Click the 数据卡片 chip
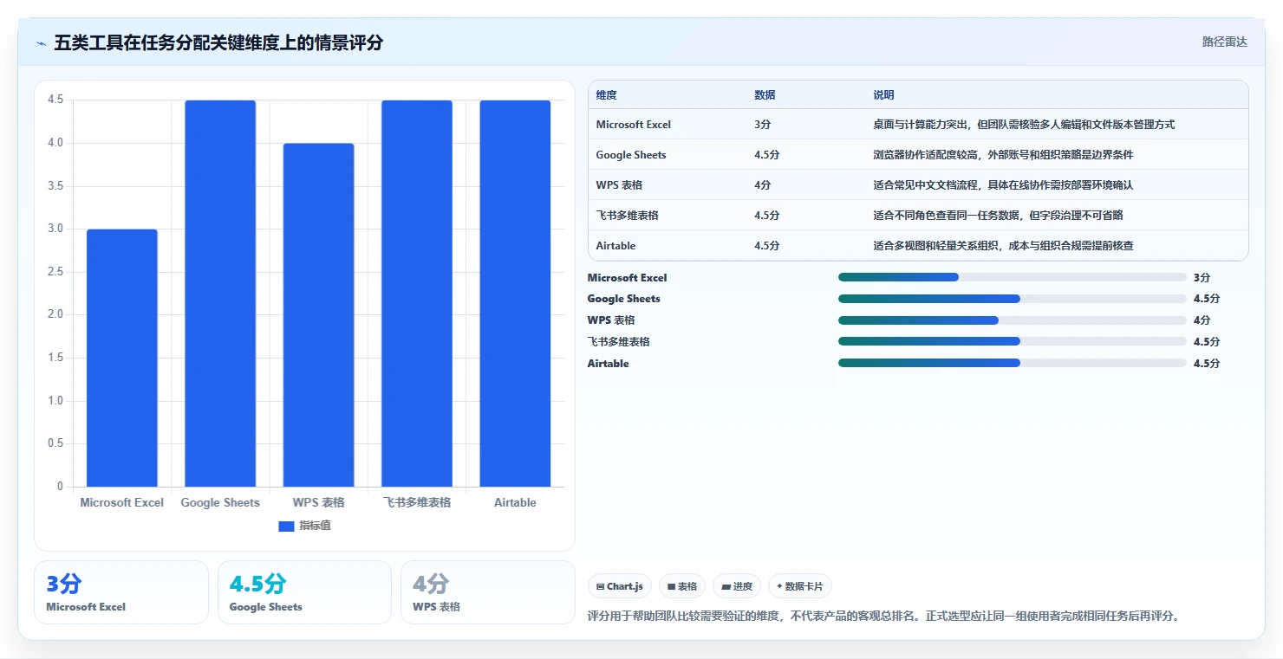 800,586
